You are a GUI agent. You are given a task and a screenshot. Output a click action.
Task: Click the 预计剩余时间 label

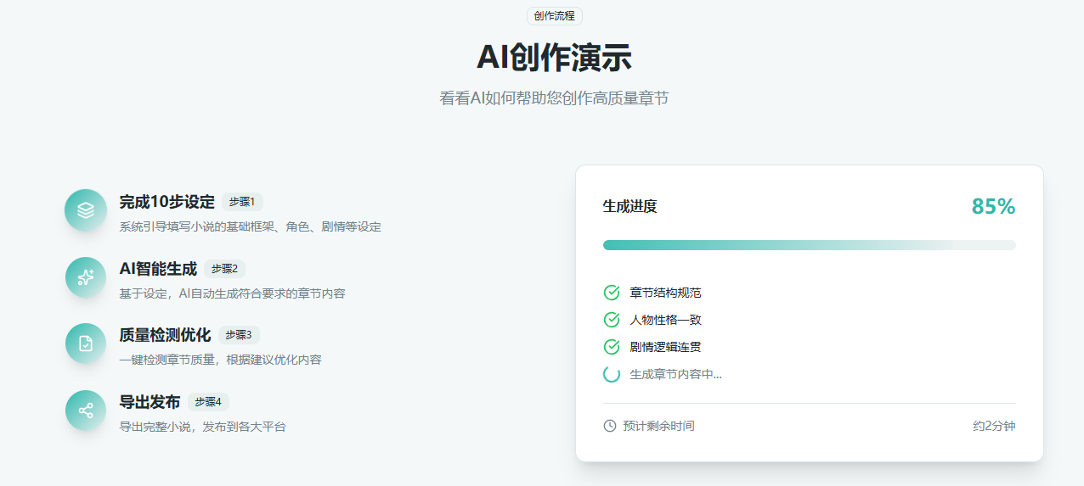coord(658,426)
